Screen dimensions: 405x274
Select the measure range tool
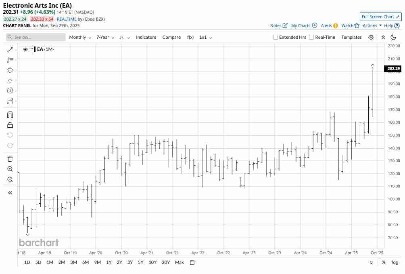click(x=10, y=101)
